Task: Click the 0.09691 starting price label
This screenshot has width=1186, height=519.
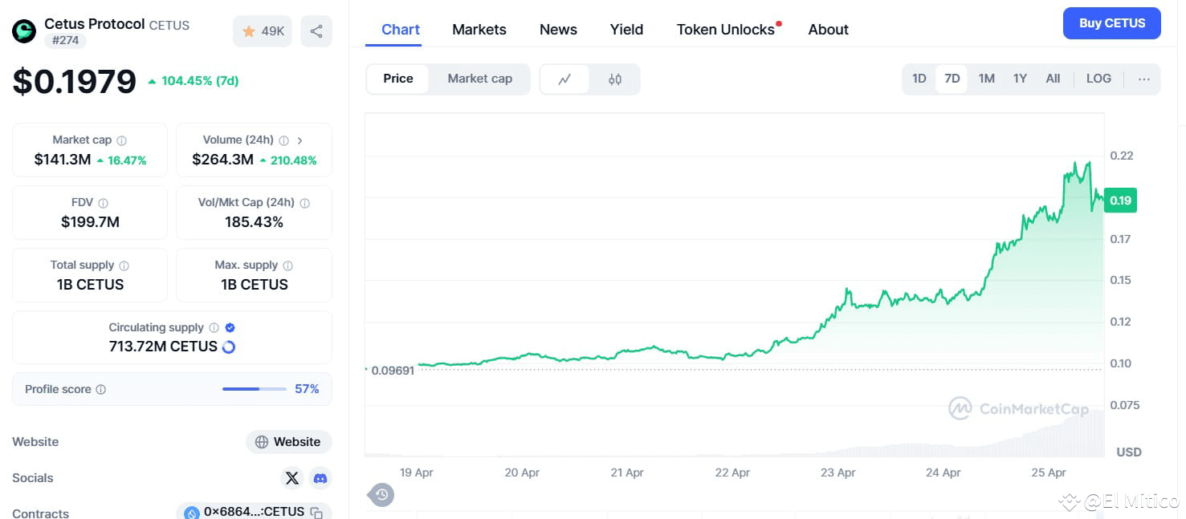Action: (x=393, y=371)
